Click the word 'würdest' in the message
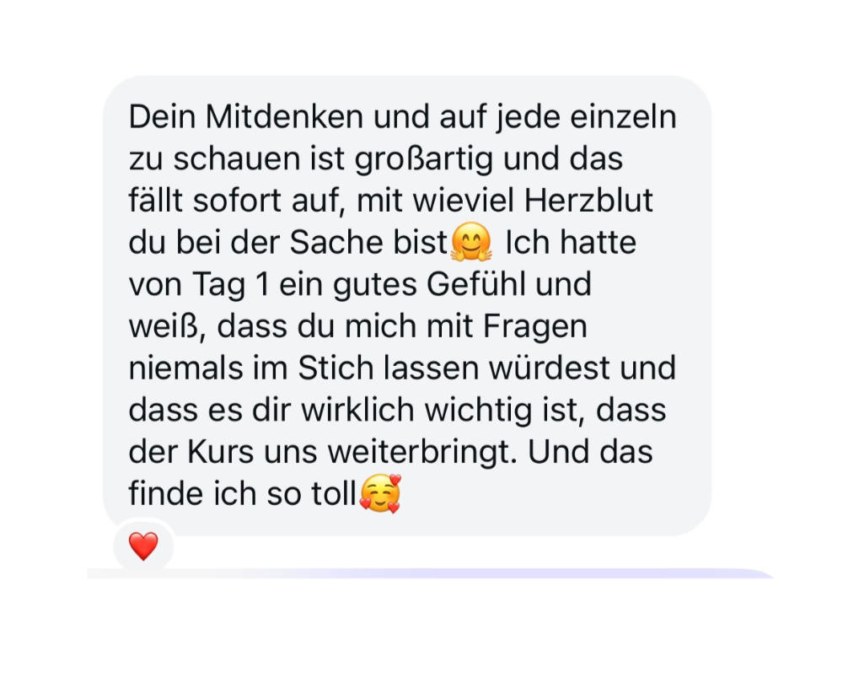Viewport: 859px width, 688px height. pyautogui.click(x=550, y=368)
